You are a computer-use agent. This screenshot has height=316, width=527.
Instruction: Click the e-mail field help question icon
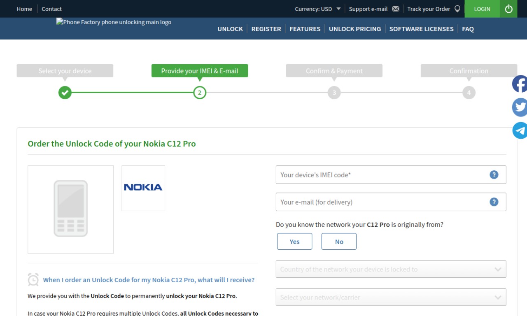point(494,202)
